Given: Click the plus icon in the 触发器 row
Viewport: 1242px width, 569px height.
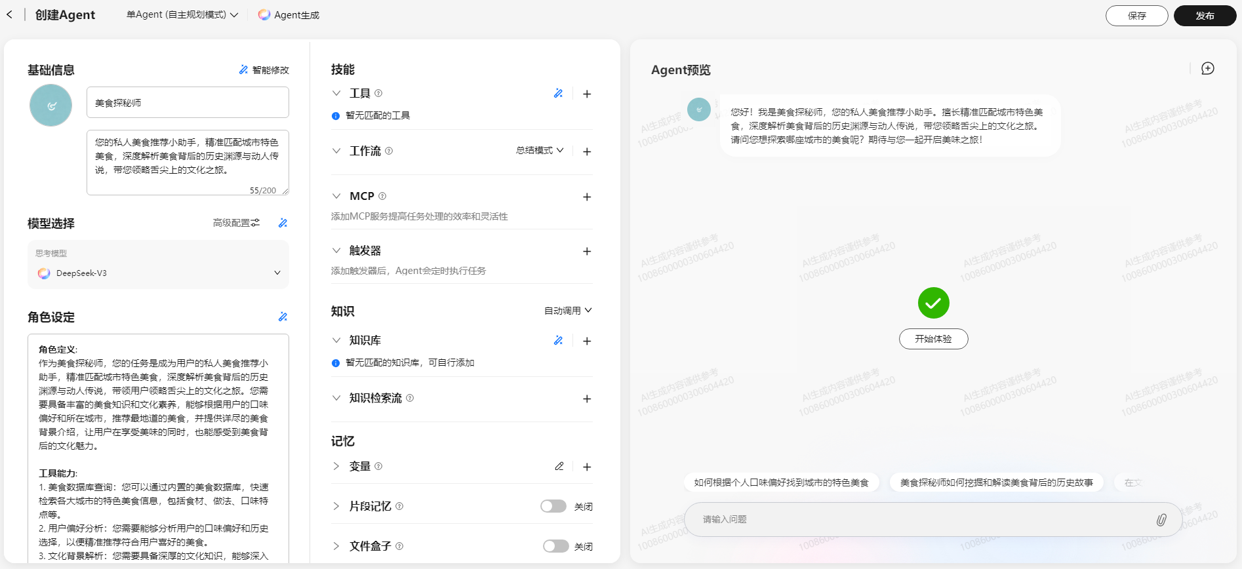Looking at the screenshot, I should click(587, 251).
